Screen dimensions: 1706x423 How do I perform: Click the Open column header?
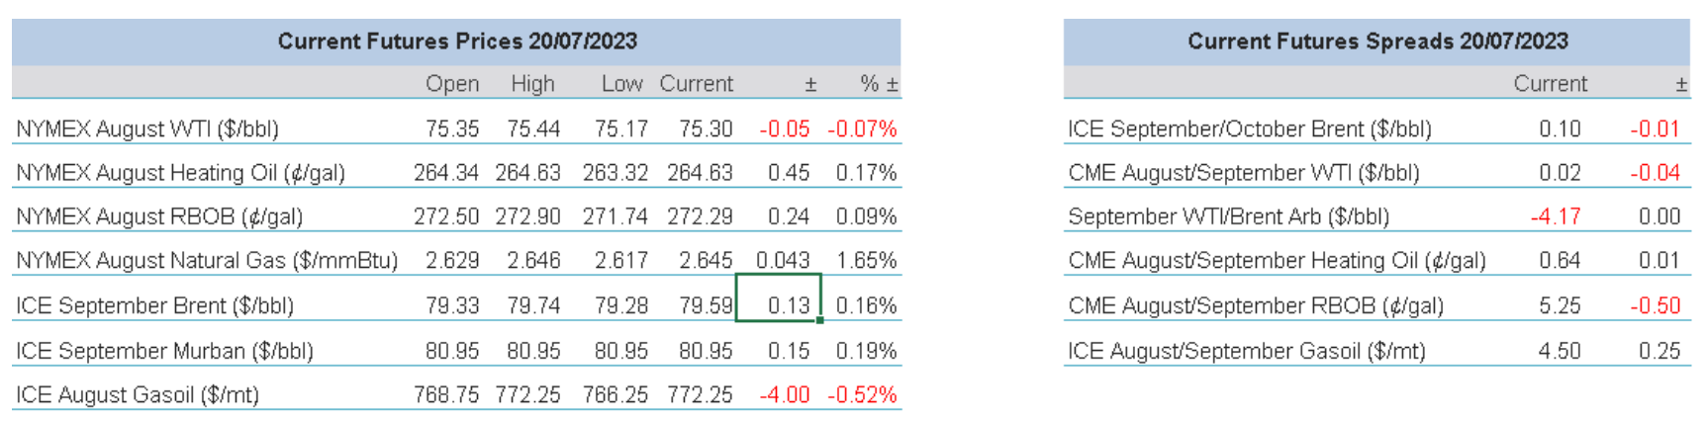click(x=452, y=84)
